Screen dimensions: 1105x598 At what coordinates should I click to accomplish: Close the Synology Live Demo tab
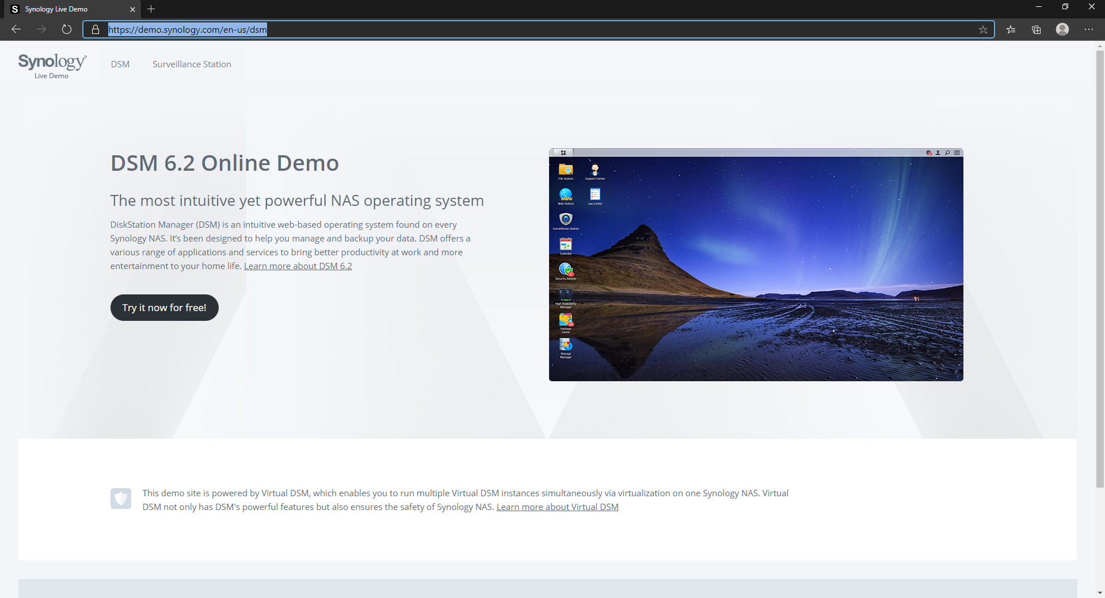[x=132, y=9]
